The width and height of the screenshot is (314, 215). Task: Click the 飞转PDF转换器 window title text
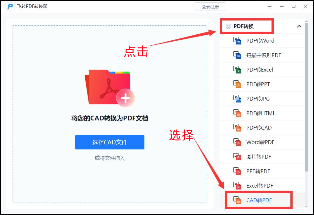32,6
